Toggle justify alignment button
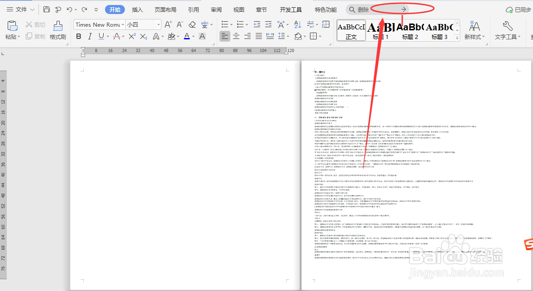533x291 pixels. point(259,36)
